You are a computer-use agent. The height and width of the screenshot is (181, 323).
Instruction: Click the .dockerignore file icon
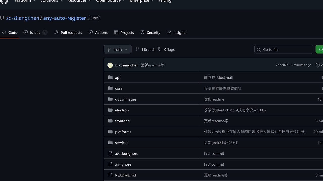coord(110,153)
